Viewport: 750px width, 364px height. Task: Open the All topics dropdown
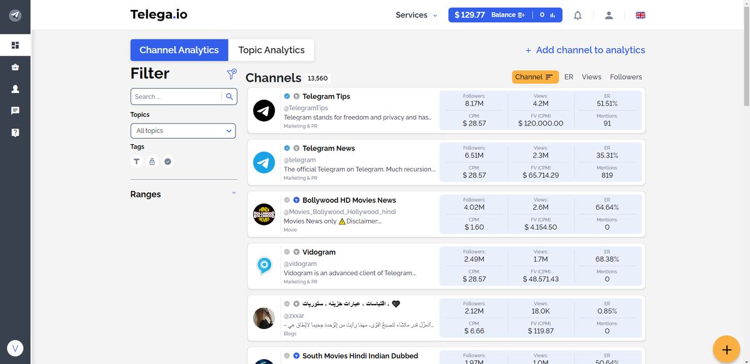point(183,130)
